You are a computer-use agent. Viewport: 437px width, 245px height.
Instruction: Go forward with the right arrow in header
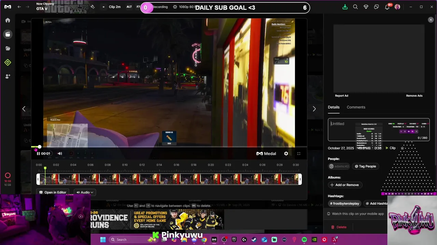[x=28, y=7]
